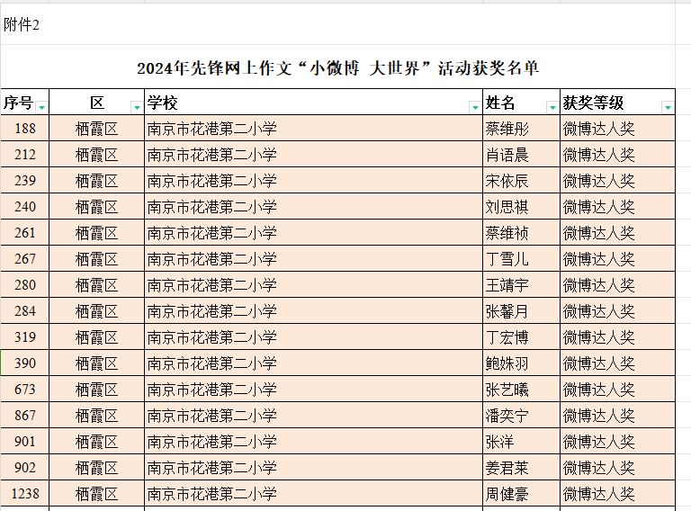Click the name 宋依辰
The width and height of the screenshot is (691, 511).
507,181
